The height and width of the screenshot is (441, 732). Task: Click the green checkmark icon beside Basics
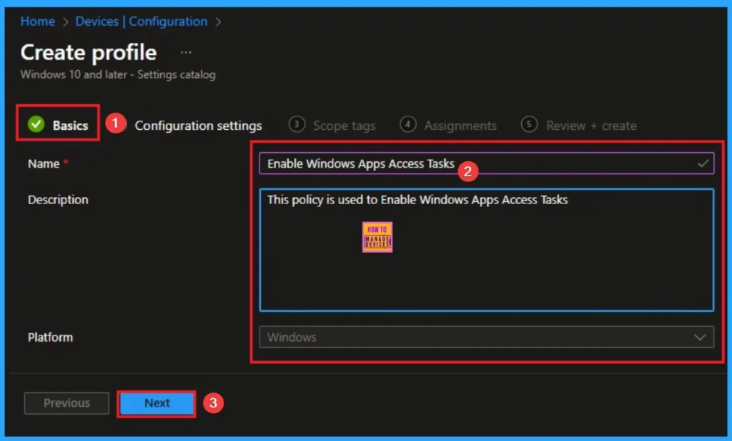(x=36, y=125)
